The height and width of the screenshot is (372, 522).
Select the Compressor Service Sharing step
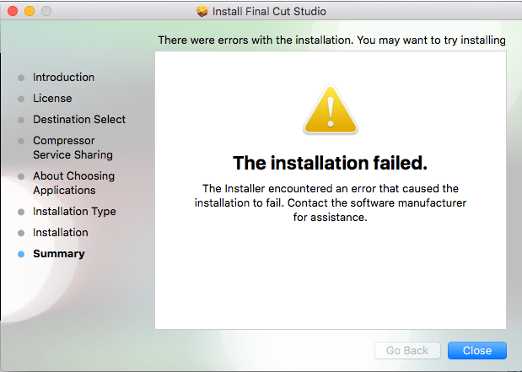coord(73,148)
